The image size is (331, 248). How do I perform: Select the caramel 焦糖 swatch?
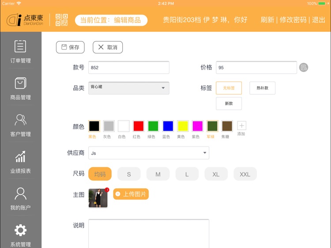tap(227, 126)
